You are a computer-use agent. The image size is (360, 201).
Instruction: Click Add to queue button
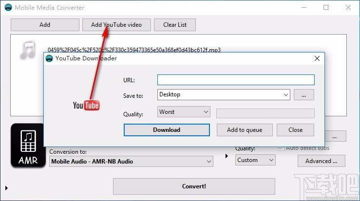tap(245, 130)
